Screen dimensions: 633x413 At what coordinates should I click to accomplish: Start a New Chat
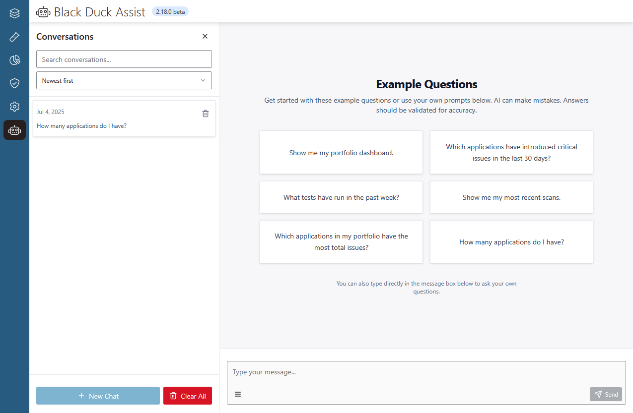tap(98, 396)
